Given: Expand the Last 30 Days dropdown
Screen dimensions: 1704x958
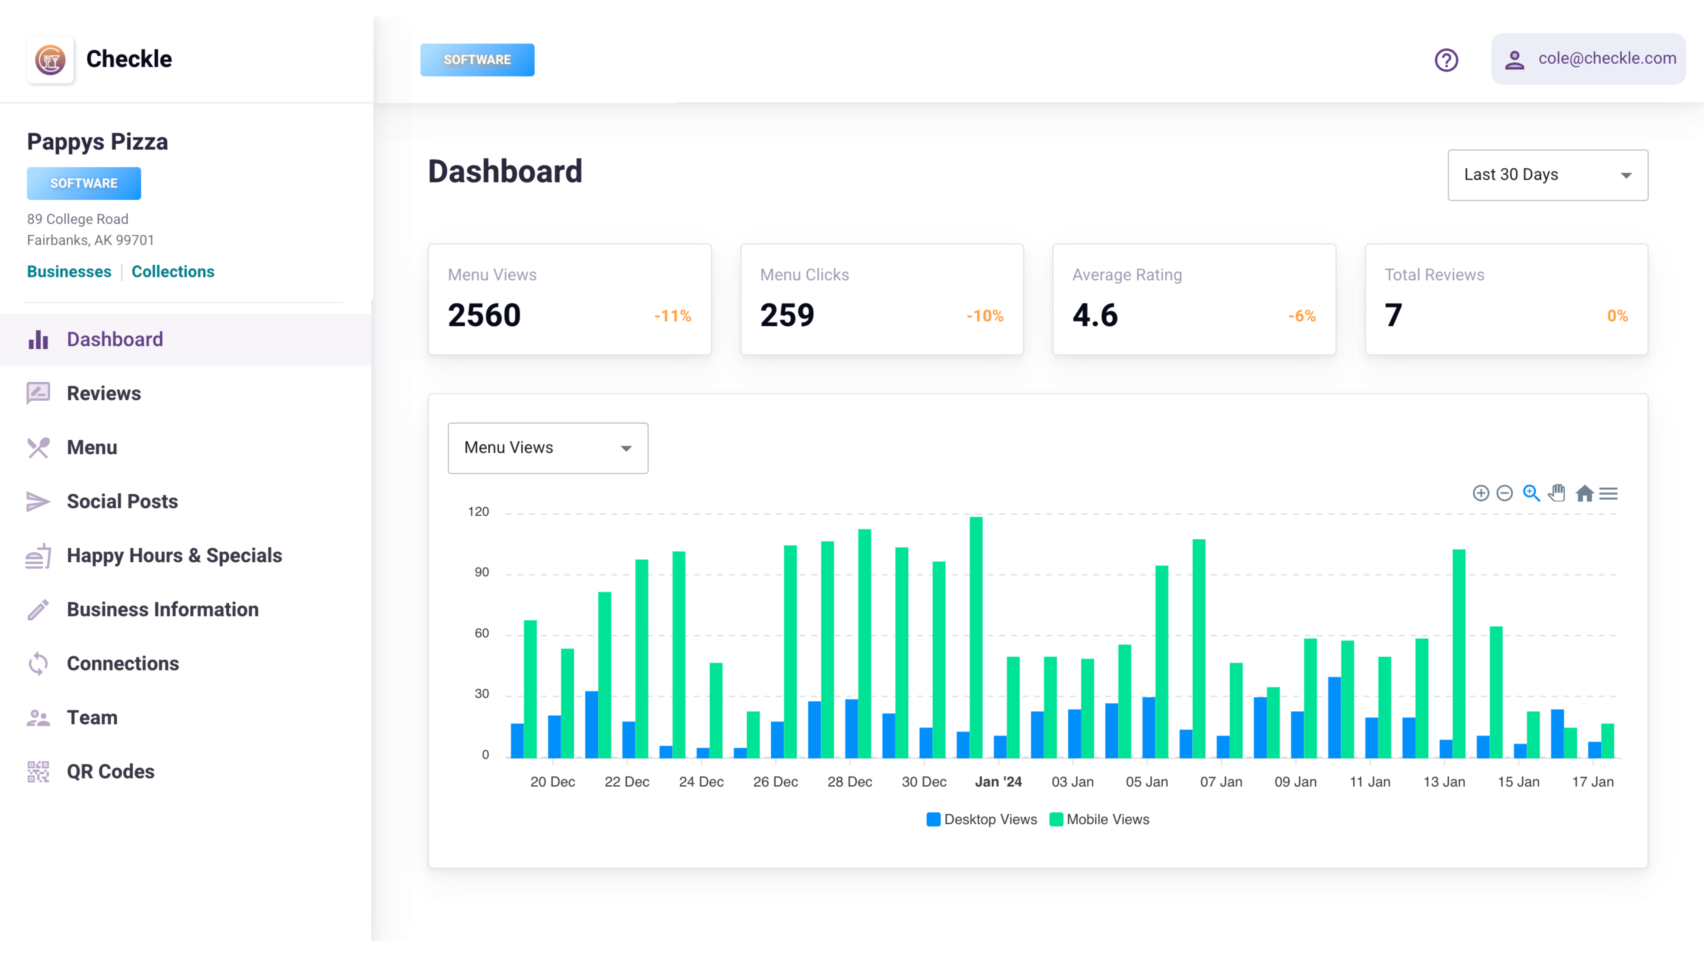Looking at the screenshot, I should (1547, 175).
